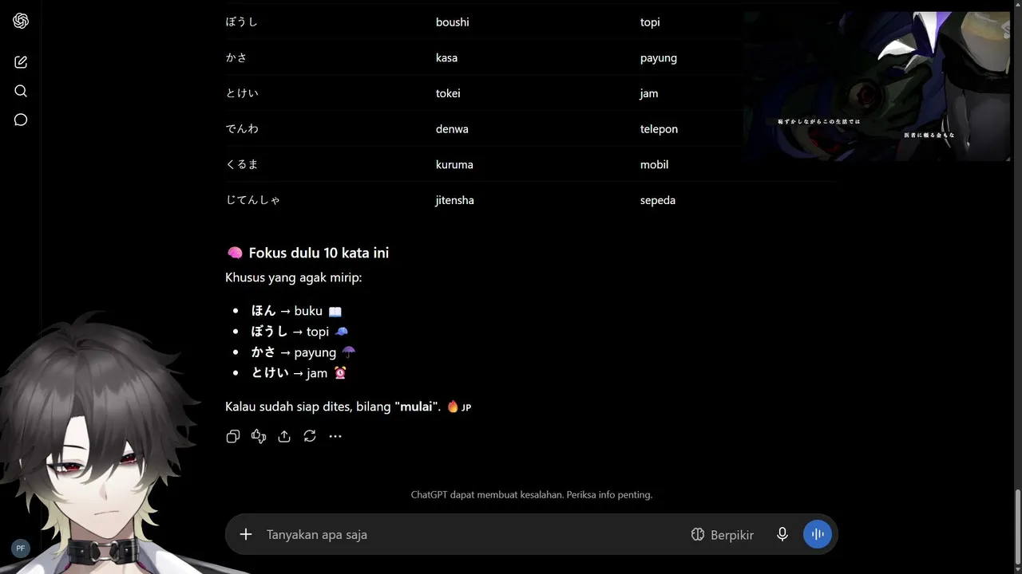Image resolution: width=1022 pixels, height=574 pixels.
Task: Click the table cell 'とけい'
Action: click(x=242, y=93)
